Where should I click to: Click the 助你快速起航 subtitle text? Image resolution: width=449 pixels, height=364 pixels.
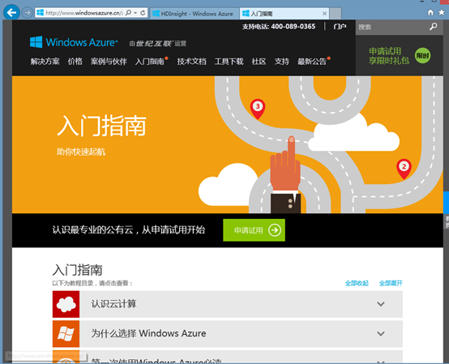coord(81,152)
